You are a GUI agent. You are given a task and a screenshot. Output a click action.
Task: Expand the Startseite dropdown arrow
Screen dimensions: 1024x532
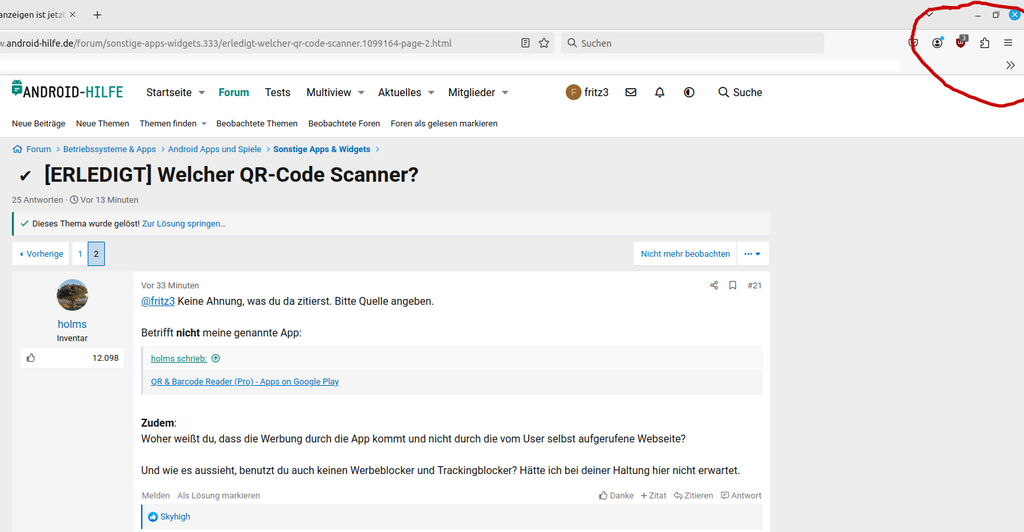(x=202, y=93)
